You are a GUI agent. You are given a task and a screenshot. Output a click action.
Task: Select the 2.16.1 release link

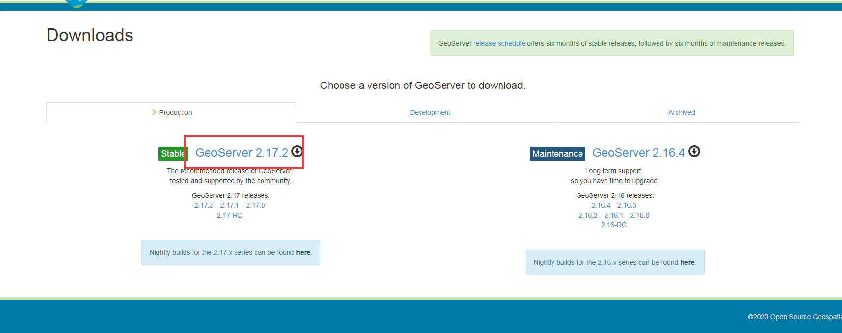coord(614,215)
